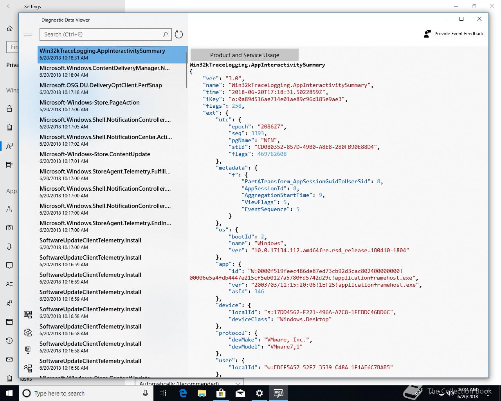Open the Email envelope icon in Settings sidebar
Image resolution: width=501 pixels, height=401 pixels.
tap(9, 359)
